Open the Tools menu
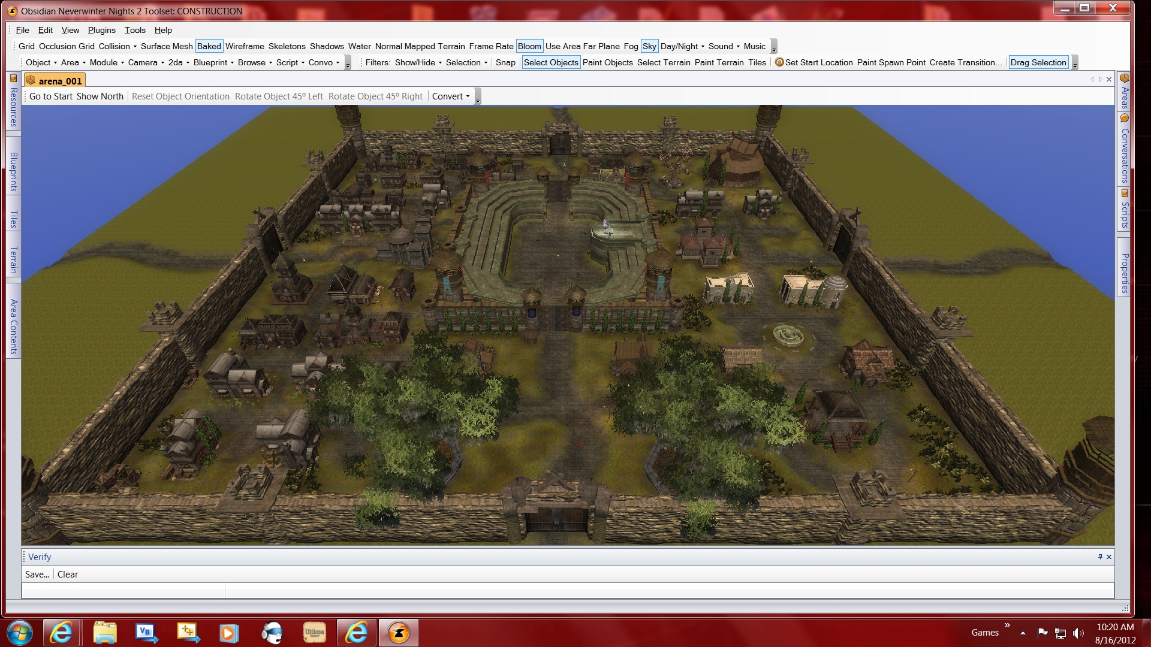This screenshot has width=1151, height=647. (x=135, y=30)
